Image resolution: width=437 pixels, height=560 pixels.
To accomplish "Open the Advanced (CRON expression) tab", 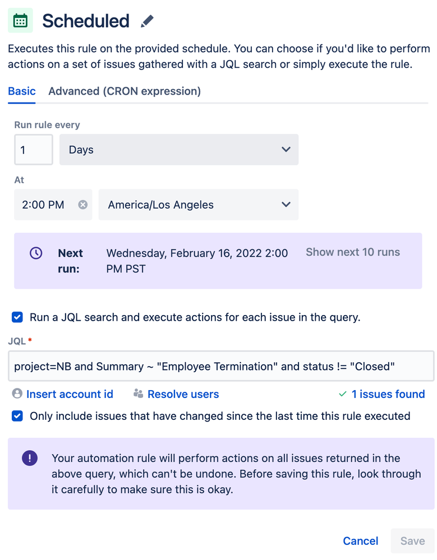I will click(x=125, y=91).
